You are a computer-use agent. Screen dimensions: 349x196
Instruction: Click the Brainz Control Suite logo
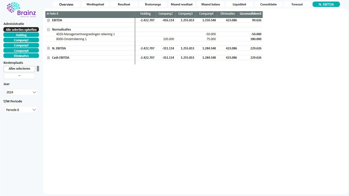point(21,10)
